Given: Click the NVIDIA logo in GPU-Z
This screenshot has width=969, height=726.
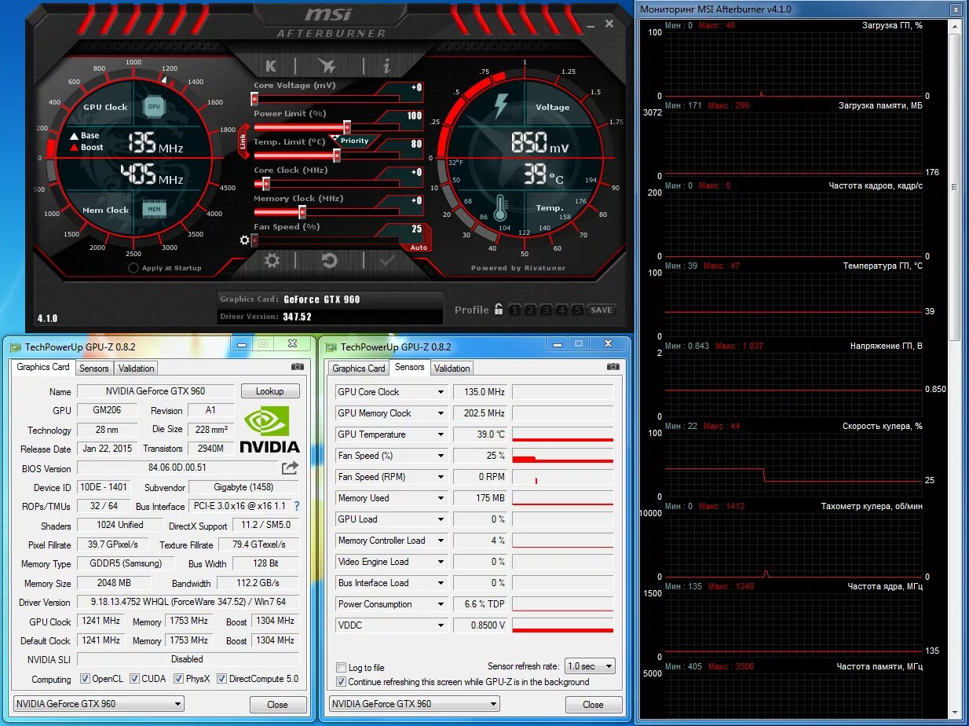Looking at the screenshot, I should click(269, 430).
